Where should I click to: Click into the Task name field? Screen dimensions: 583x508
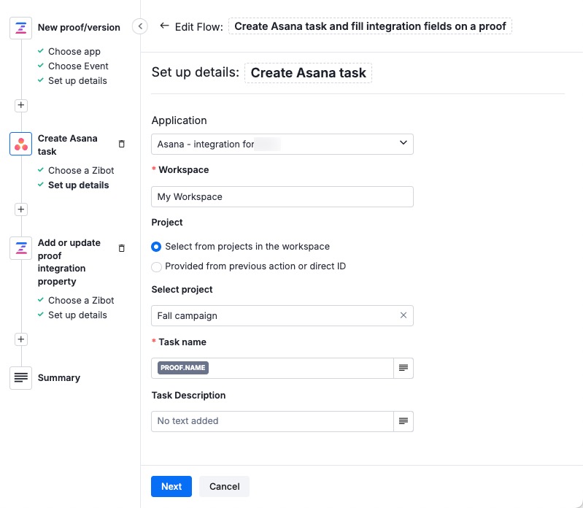coord(272,368)
